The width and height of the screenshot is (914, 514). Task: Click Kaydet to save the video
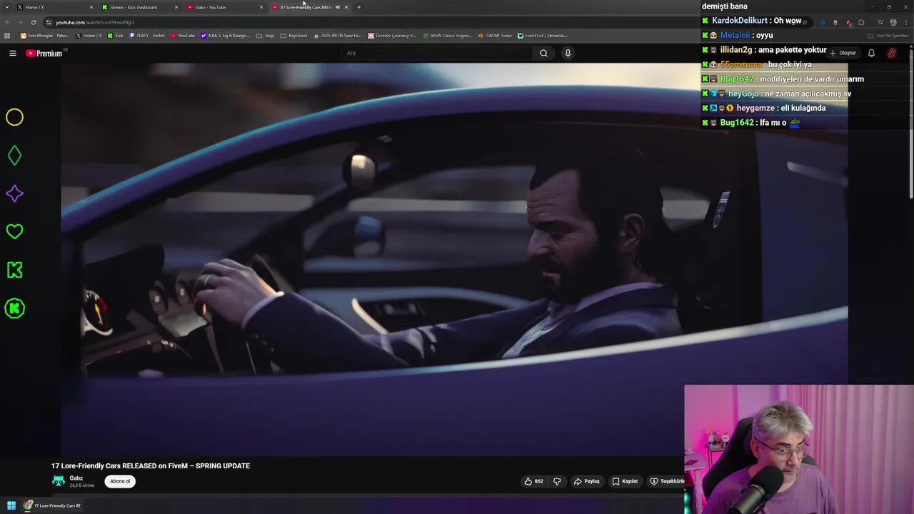[x=625, y=481]
